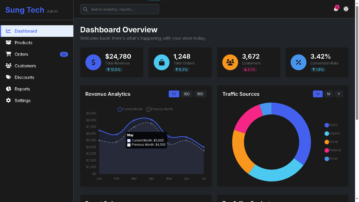Toggle Previous Month series in chart legend

tap(160, 109)
